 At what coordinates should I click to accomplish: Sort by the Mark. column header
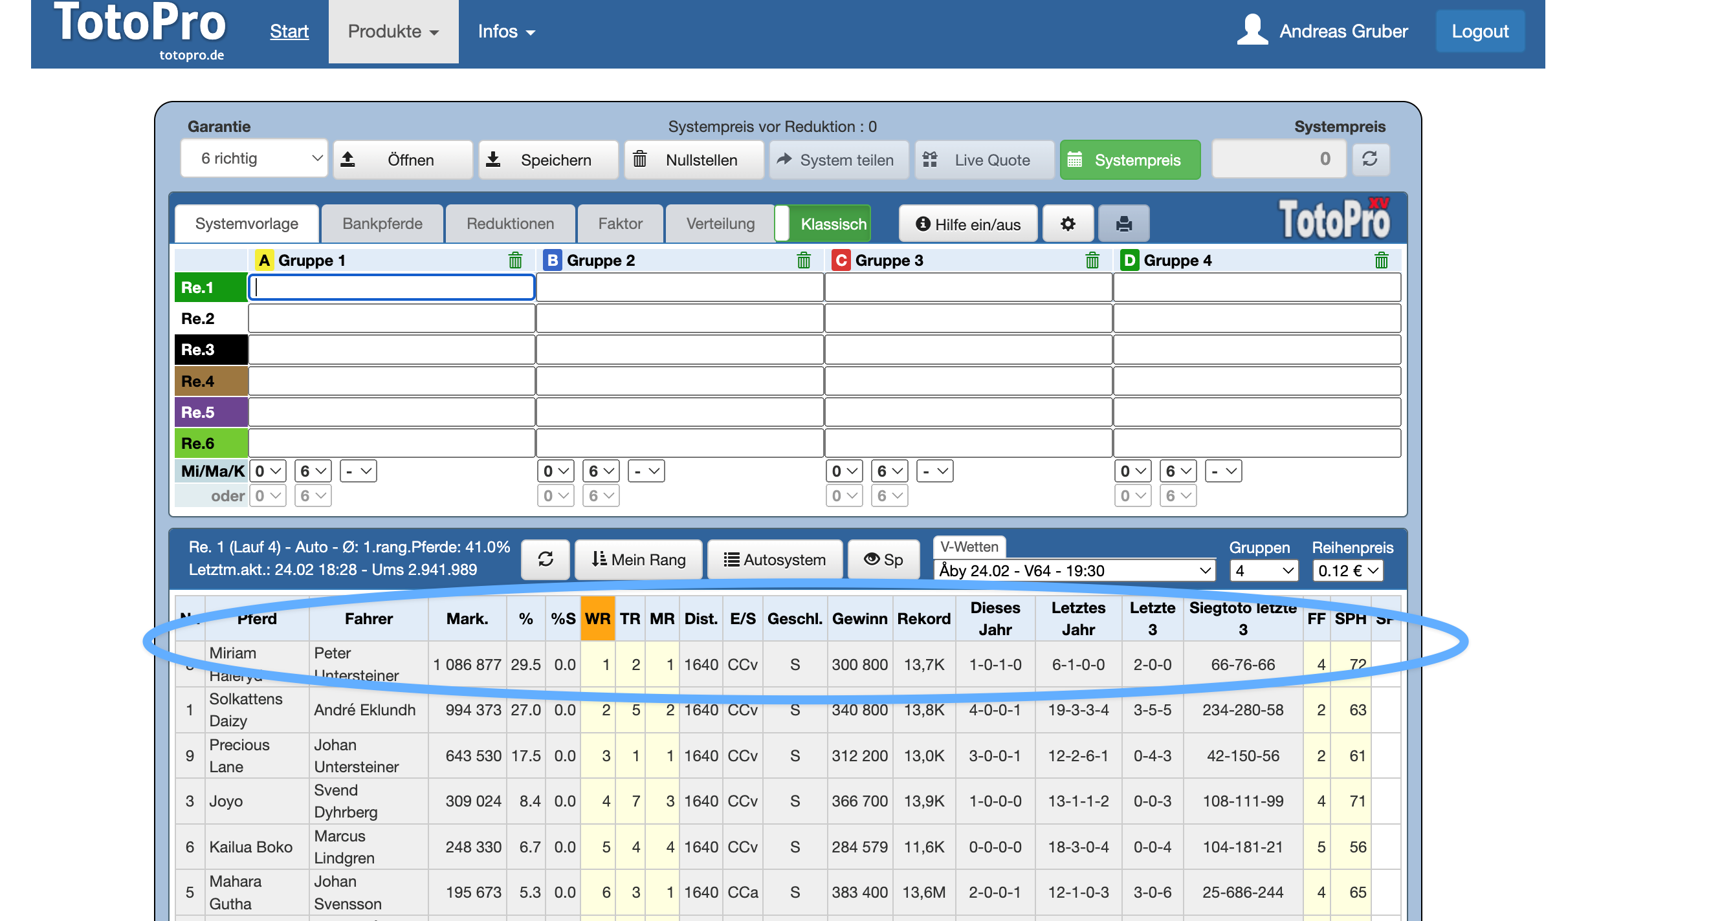467,618
